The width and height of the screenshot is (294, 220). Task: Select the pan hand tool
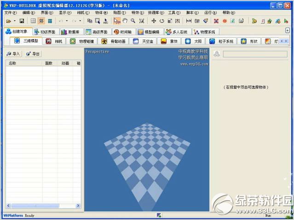coord(125,21)
